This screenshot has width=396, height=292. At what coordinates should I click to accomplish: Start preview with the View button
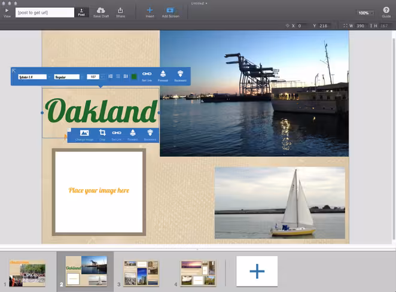coord(7,13)
